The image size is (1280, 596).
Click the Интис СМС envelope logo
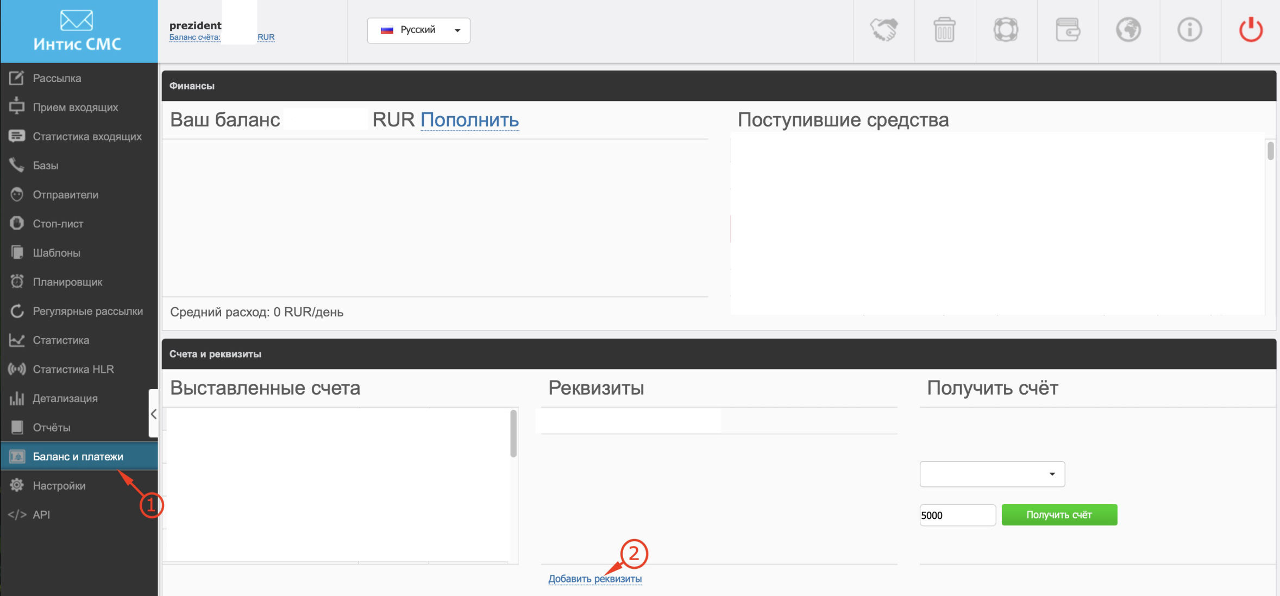pos(77,31)
